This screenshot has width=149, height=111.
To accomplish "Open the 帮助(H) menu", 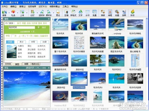I will pyautogui.click(x=74, y=6).
